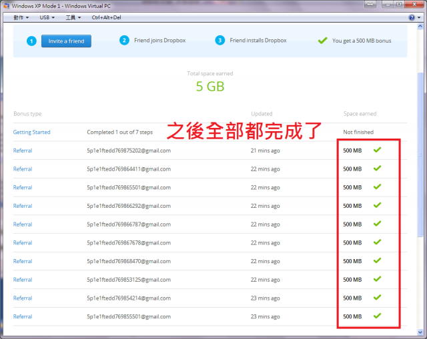Select email 5p1e1ftedd769866787@gmail.com
The height and width of the screenshot is (339, 427).
pos(129,224)
